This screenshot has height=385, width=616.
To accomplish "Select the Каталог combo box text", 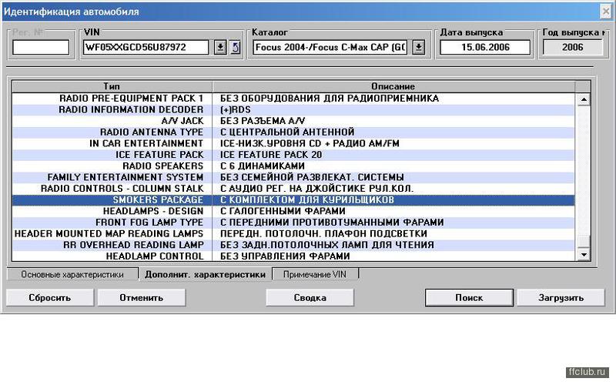I will point(330,48).
